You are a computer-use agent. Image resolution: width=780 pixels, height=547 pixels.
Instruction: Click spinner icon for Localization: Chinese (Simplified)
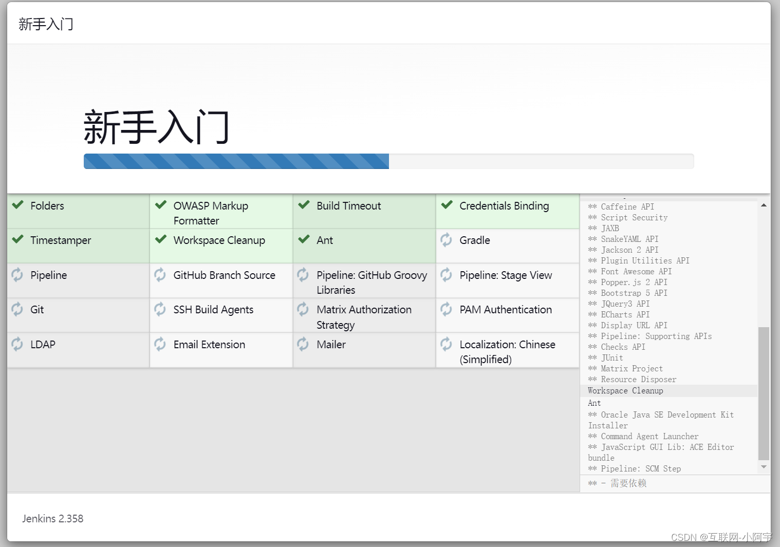point(447,344)
